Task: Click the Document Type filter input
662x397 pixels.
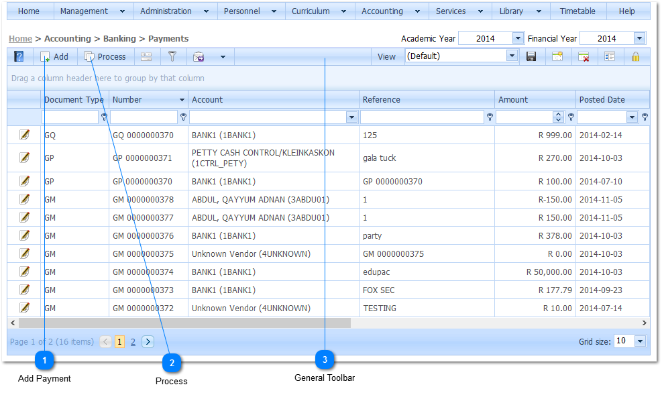Action: (x=70, y=117)
